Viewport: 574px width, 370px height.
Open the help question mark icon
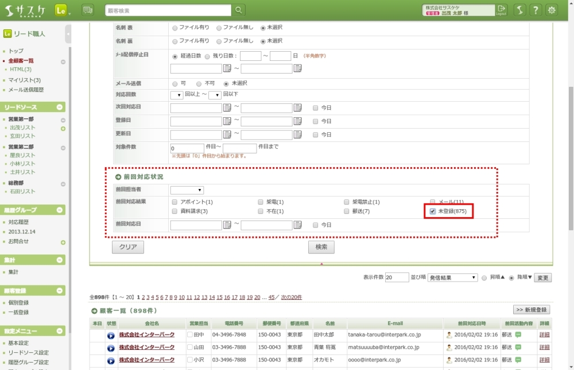[x=535, y=10]
